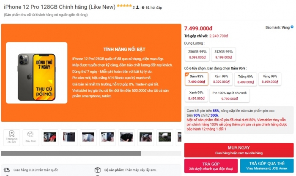
Task: Open the Thông tin chi tiết icon
Action: click(x=11, y=134)
